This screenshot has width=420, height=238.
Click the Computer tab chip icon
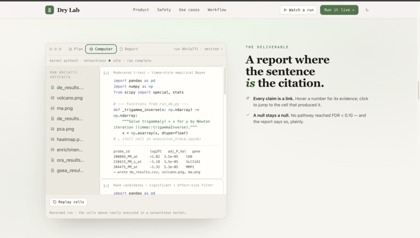[91, 49]
